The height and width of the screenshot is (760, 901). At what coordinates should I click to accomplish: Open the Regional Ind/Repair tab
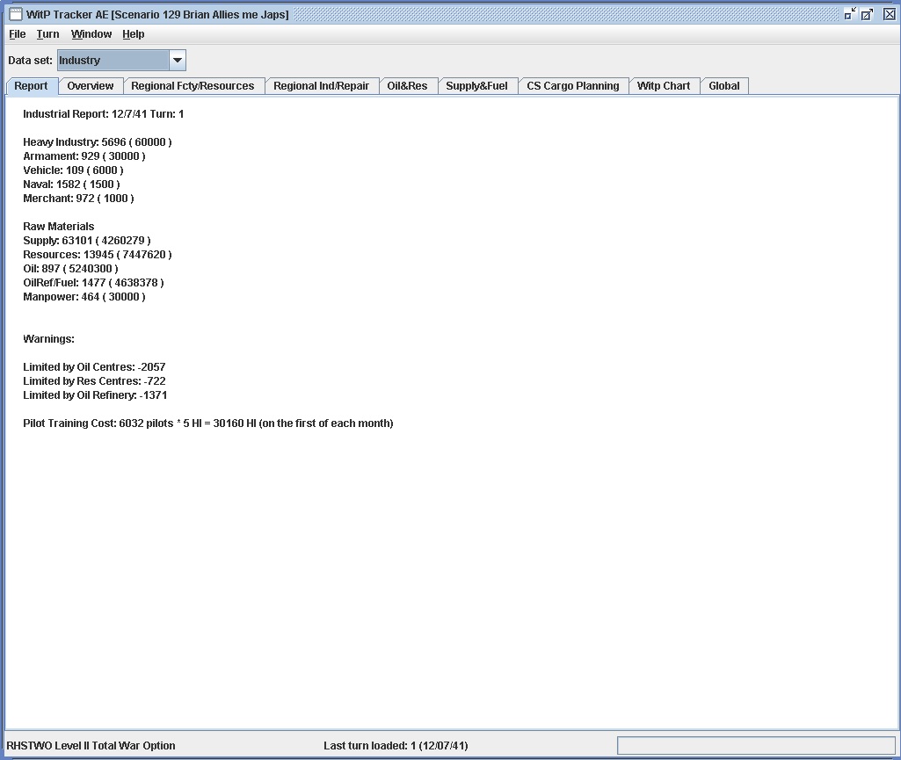pos(322,86)
